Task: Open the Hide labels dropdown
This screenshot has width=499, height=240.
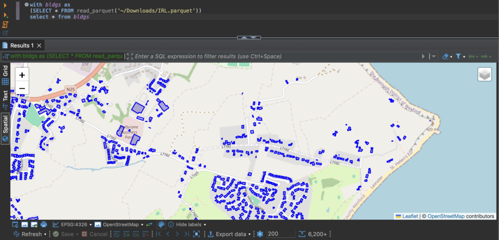Action: 188,224
